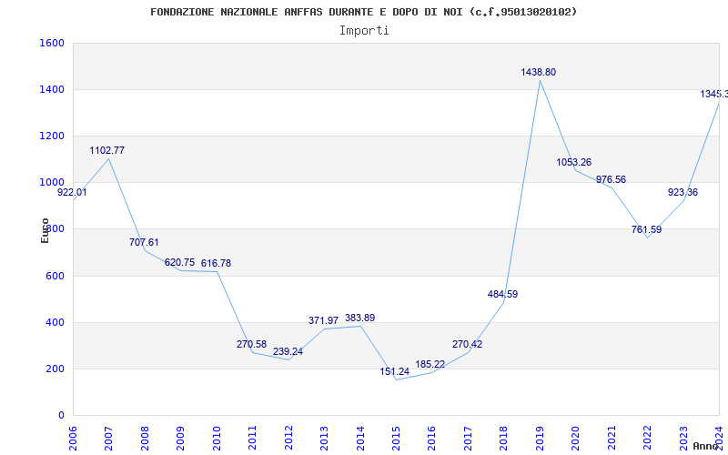Click x-axis year label 2019

click(x=540, y=438)
